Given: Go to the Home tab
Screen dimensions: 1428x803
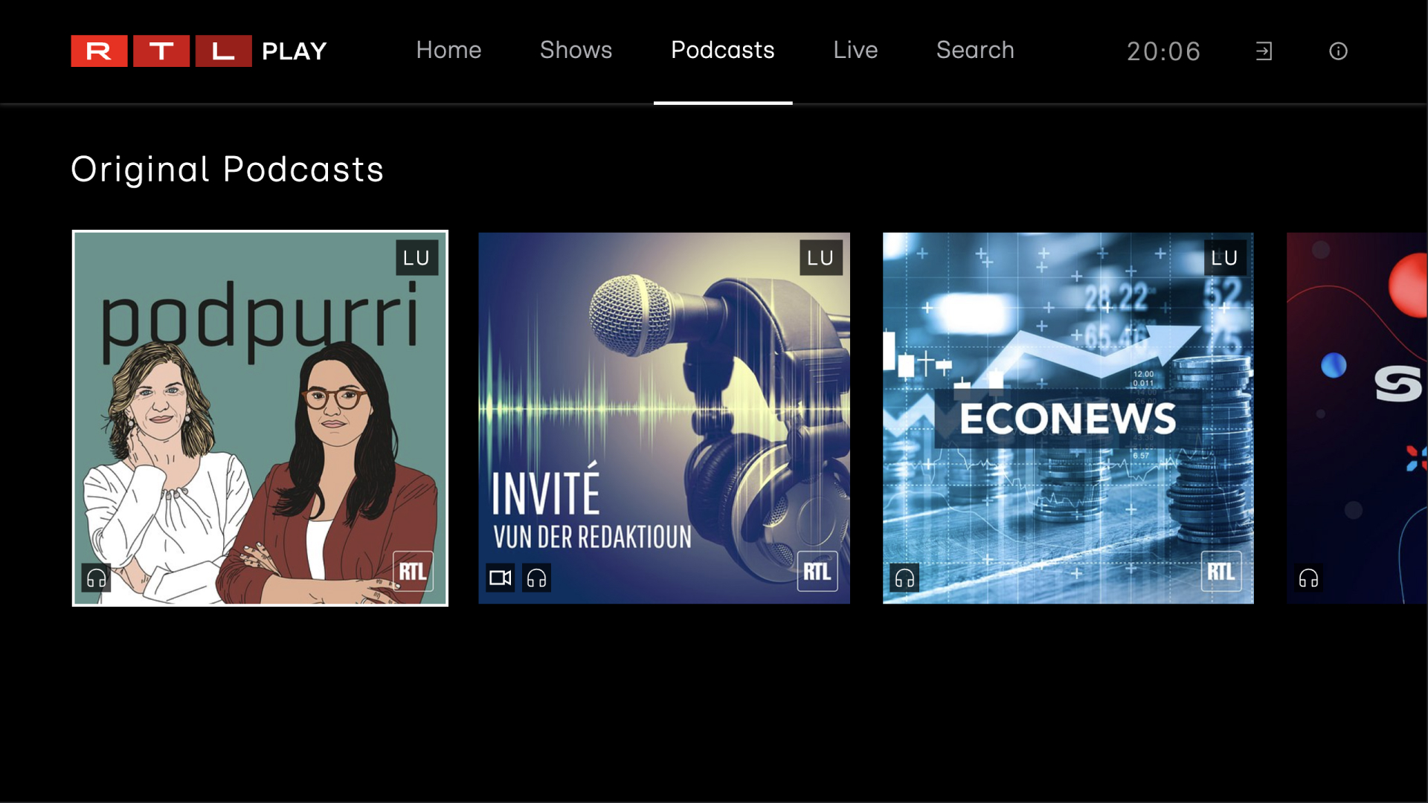Looking at the screenshot, I should tap(448, 50).
